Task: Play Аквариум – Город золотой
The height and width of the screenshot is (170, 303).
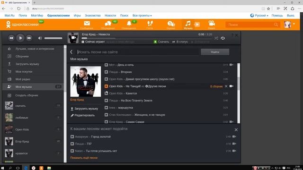Action: pyautogui.click(x=72, y=136)
